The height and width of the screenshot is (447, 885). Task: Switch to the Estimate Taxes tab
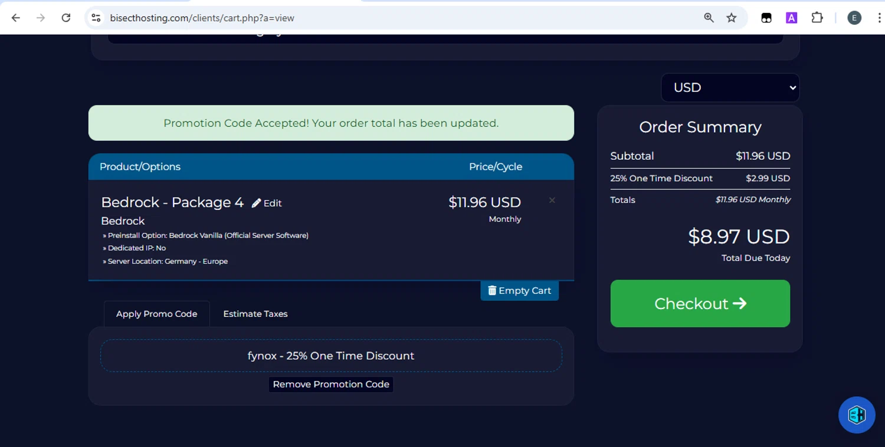point(255,314)
